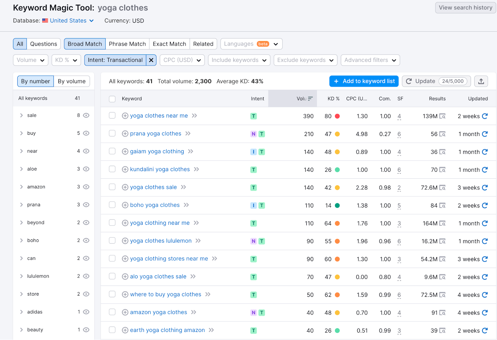Select the Broad Match tab
The height and width of the screenshot is (340, 497).
click(85, 44)
